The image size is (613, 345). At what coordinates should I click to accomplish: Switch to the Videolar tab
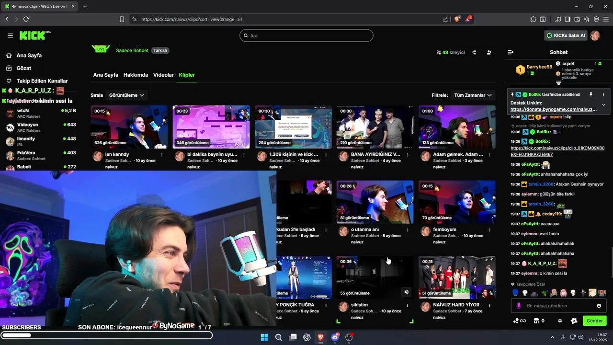(163, 75)
